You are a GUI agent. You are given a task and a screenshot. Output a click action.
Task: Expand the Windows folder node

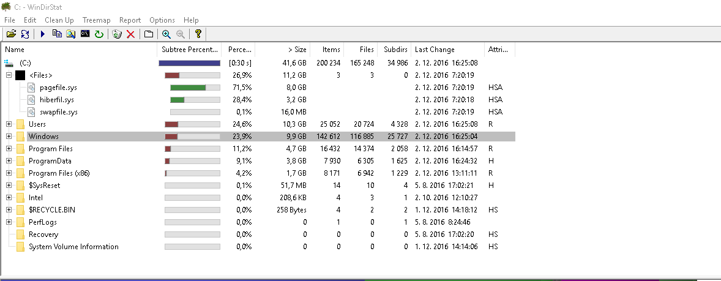coord(9,137)
